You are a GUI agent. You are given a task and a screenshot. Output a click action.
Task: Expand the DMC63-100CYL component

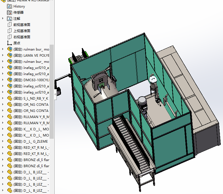click(3, 80)
